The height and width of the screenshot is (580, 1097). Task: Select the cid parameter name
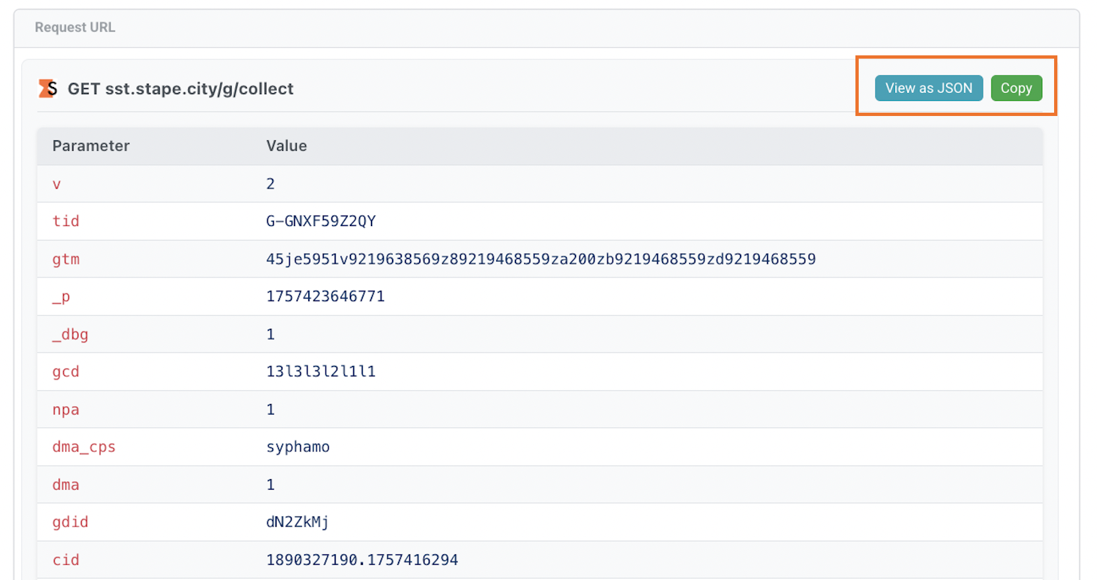click(66, 560)
